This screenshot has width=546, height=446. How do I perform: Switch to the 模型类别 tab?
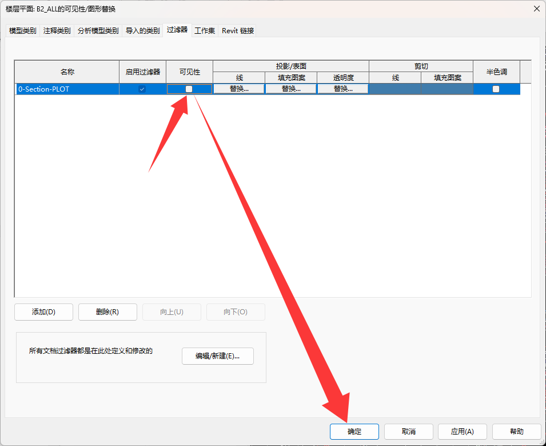(23, 31)
